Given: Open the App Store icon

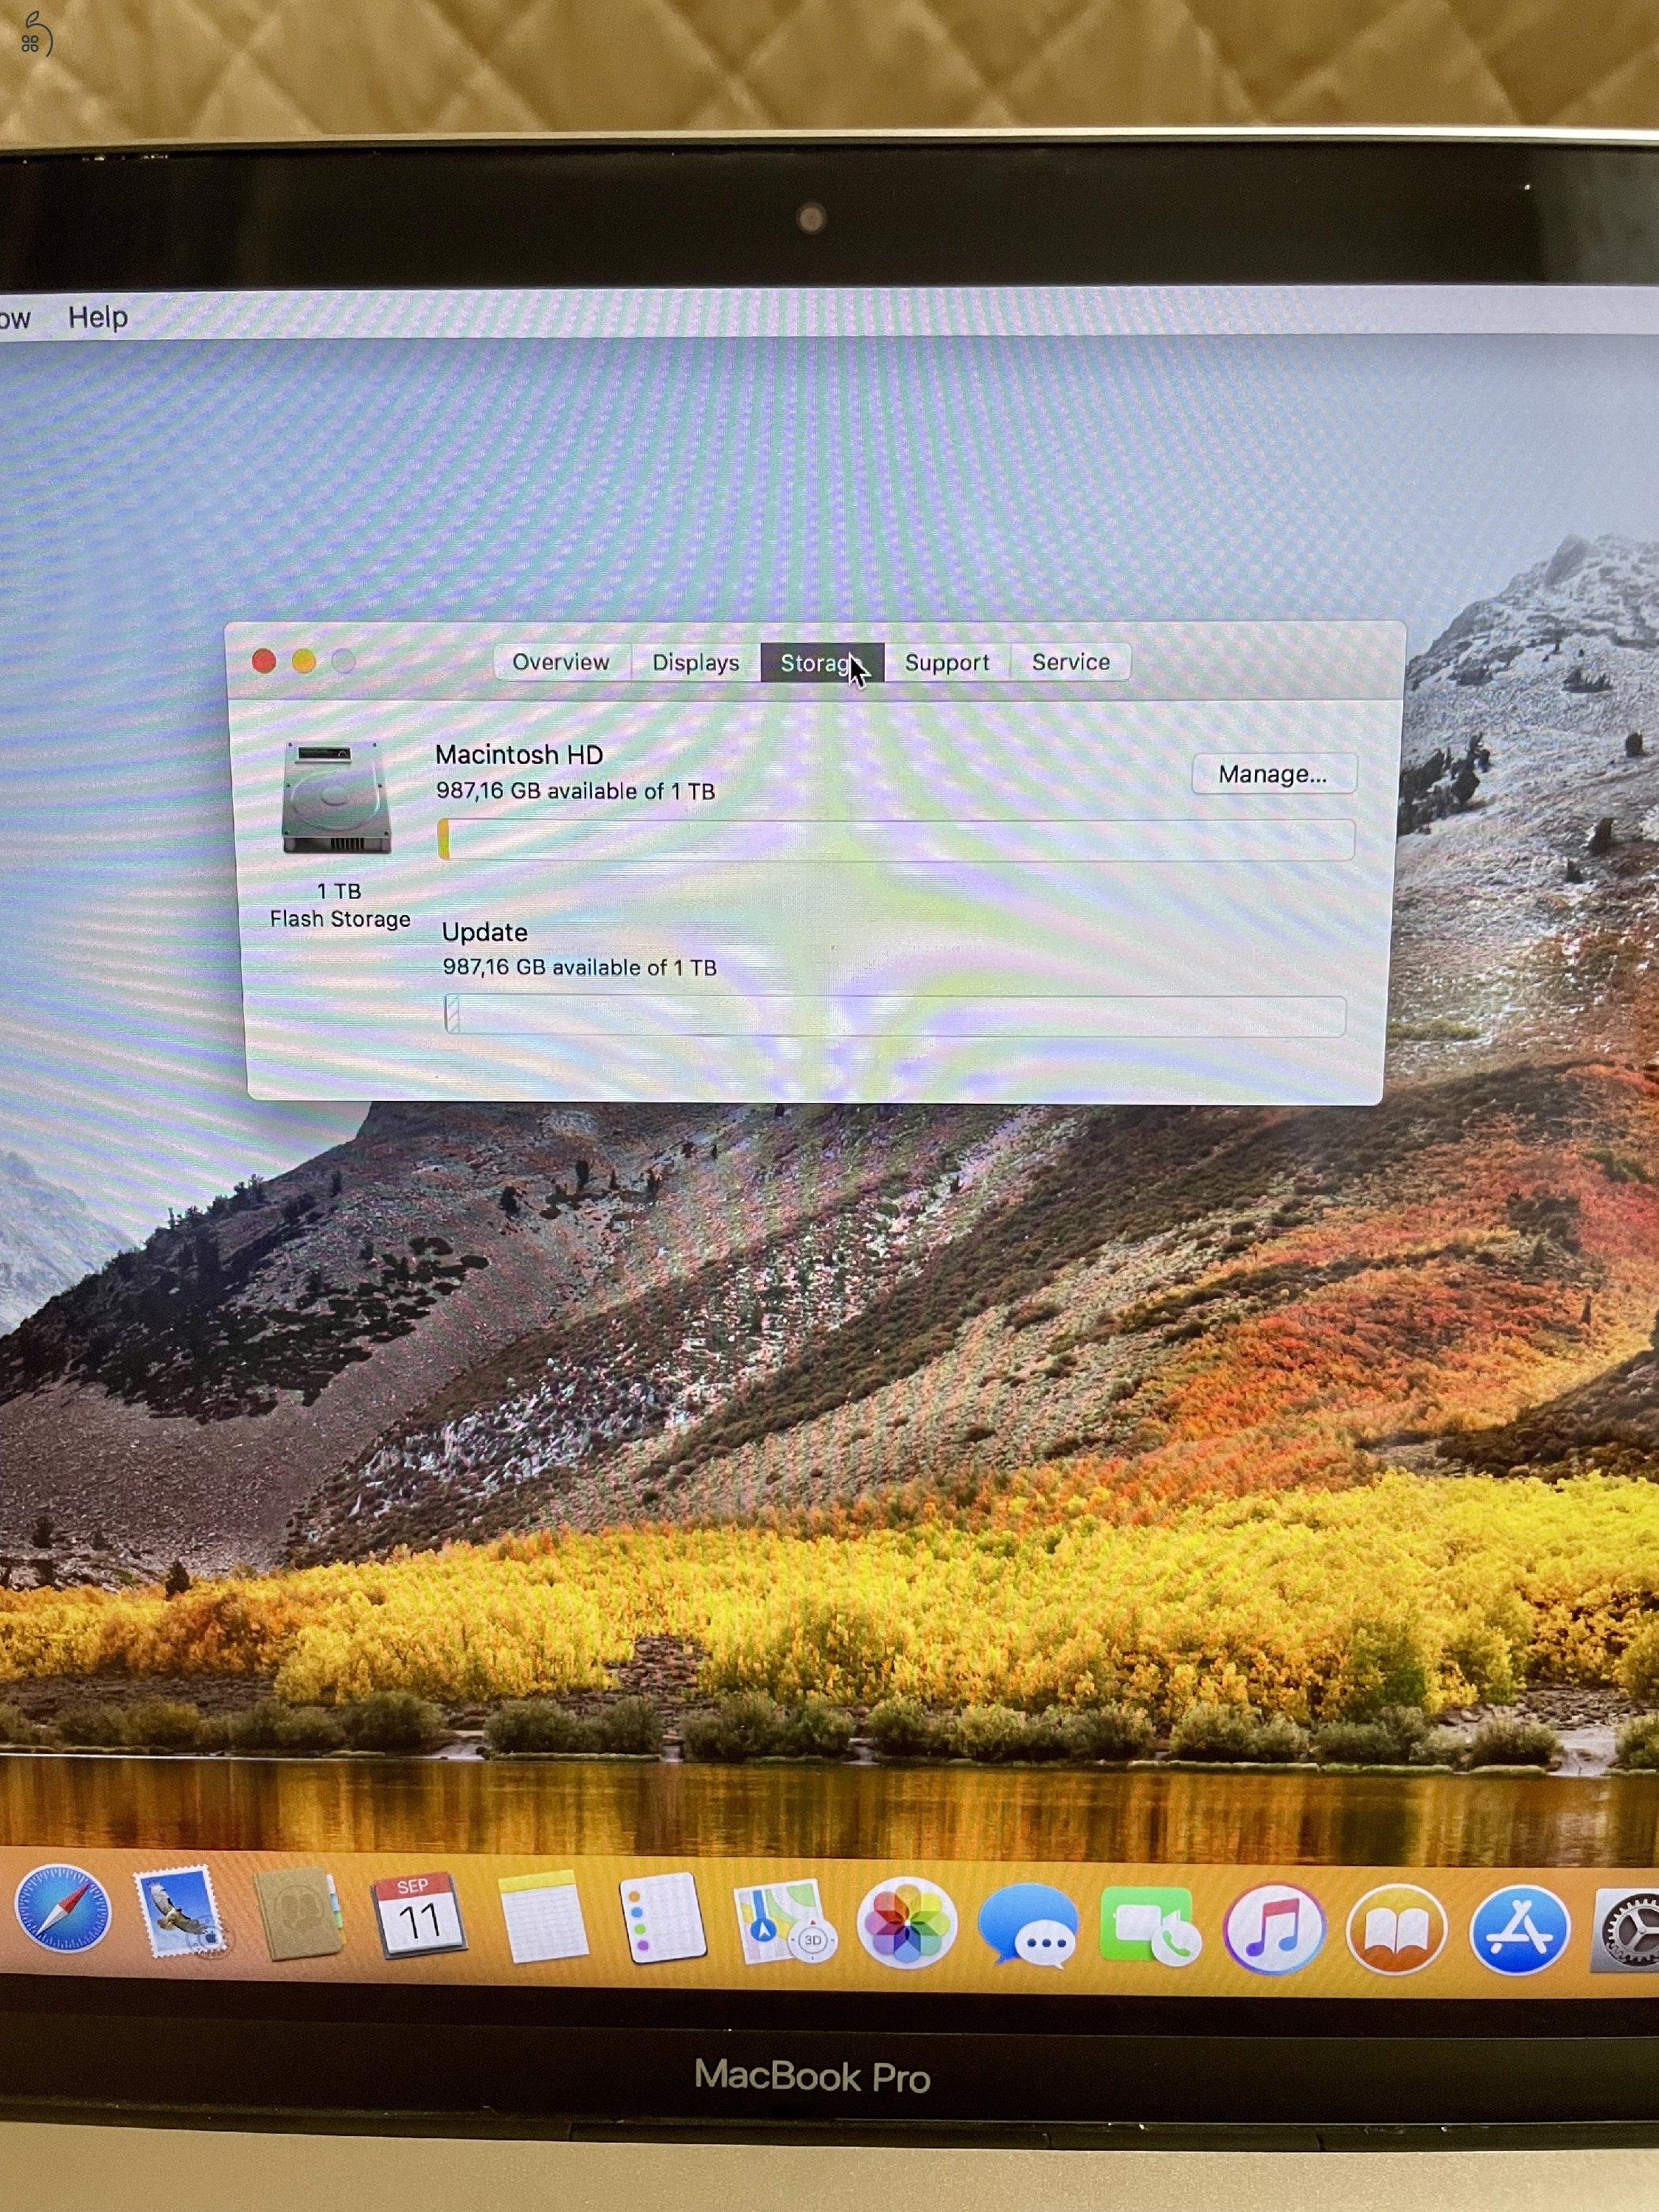Looking at the screenshot, I should tap(1518, 1929).
